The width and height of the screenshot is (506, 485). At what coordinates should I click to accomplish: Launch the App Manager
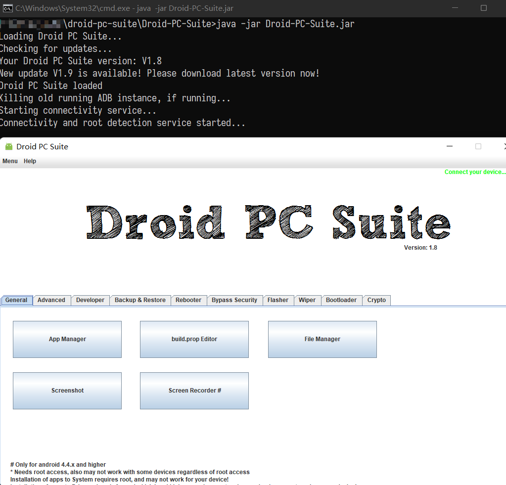[x=67, y=339]
